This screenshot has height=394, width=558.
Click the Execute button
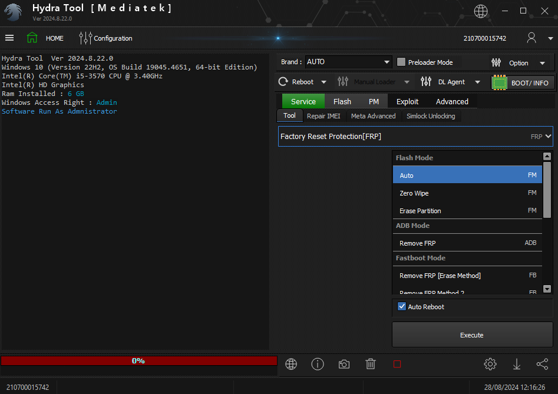coord(472,335)
